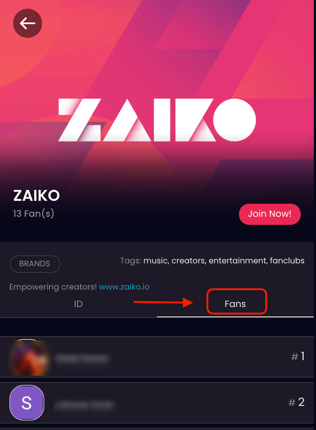Open the top-ranked fan's avatar picture
The image size is (316, 430).
(x=30, y=358)
